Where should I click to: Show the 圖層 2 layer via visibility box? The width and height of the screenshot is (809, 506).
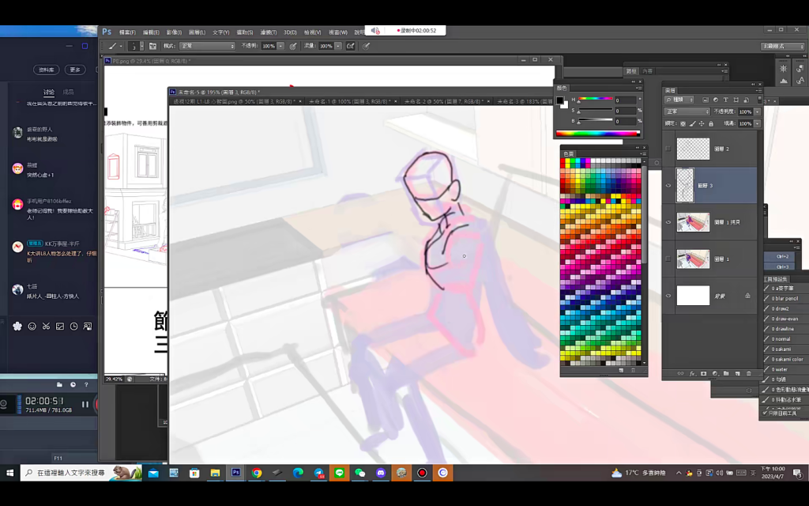pos(668,149)
